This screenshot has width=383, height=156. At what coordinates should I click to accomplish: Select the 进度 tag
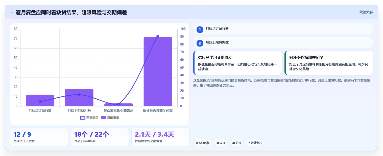point(237,143)
